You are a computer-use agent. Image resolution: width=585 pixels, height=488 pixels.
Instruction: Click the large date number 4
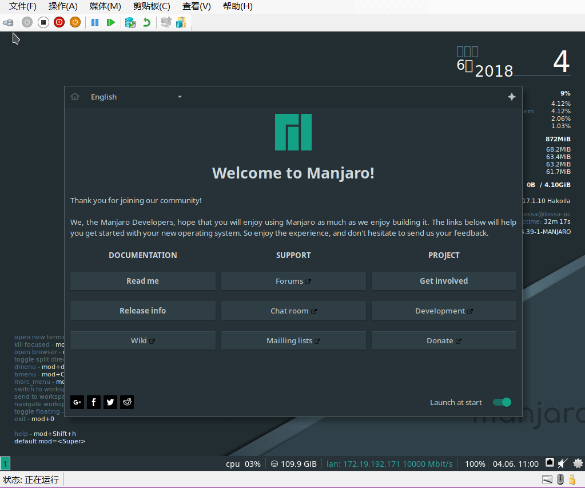point(562,62)
